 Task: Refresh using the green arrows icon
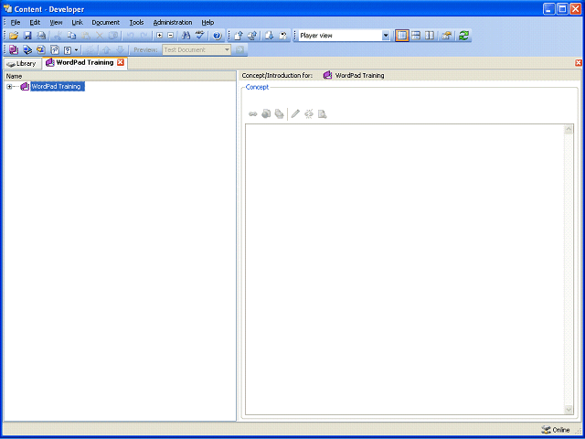[x=463, y=36]
